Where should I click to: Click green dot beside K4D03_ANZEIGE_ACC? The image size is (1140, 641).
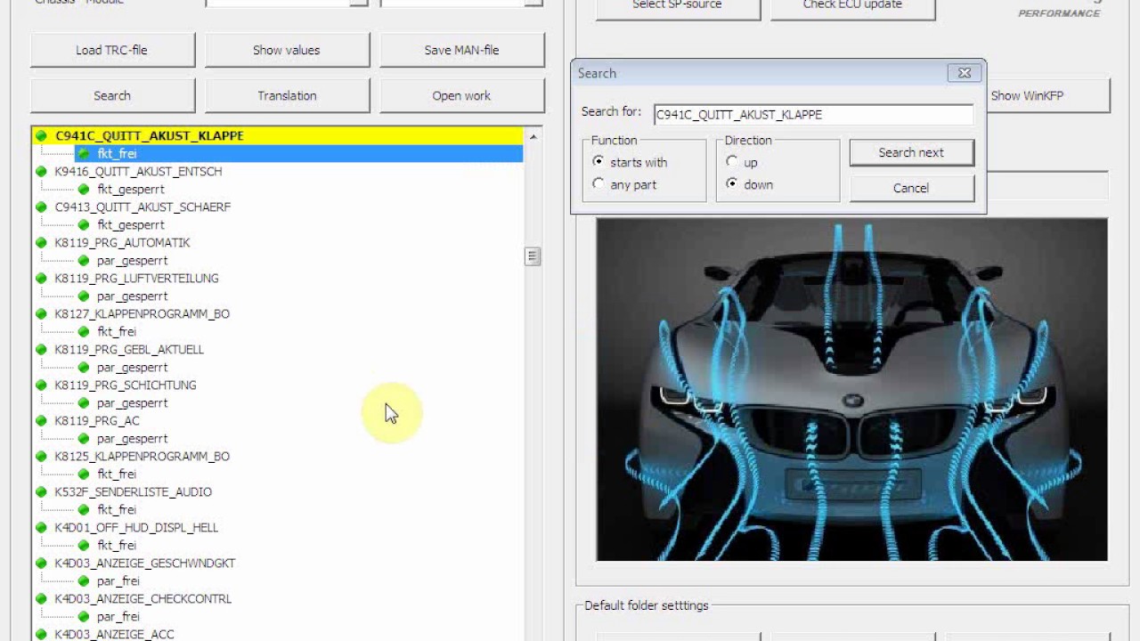(41, 635)
